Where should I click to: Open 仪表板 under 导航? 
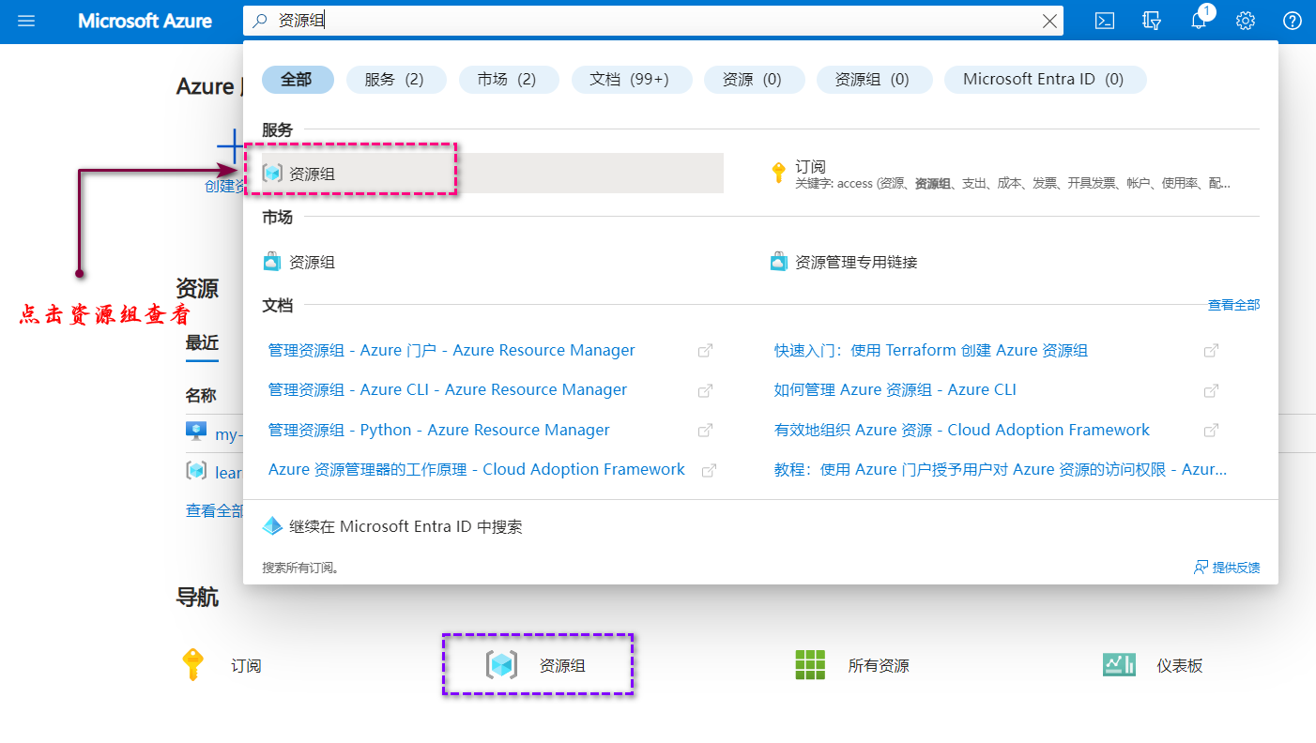coord(1180,666)
